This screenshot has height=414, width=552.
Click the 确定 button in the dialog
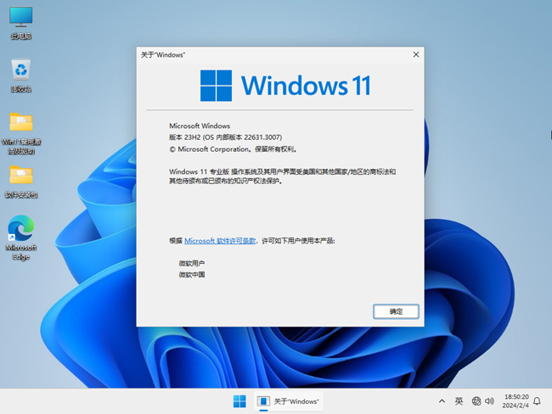[396, 311]
